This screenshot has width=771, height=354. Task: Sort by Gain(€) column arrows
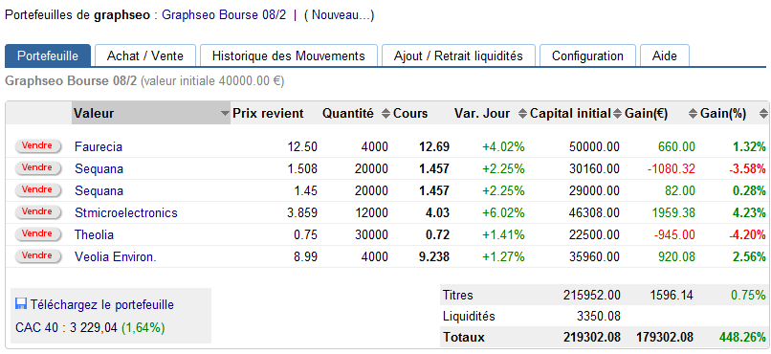point(693,114)
